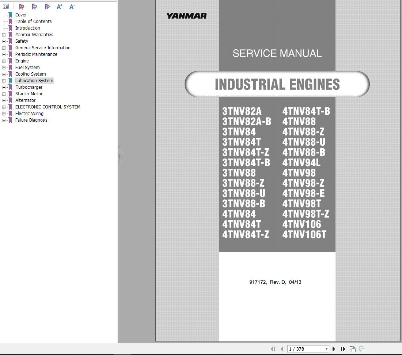This screenshot has width=402, height=355.
Task: Select the Cooling System bookmark
Action: 30,74
